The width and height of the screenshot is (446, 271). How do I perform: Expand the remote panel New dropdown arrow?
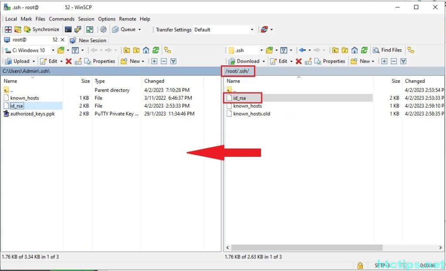point(373,61)
